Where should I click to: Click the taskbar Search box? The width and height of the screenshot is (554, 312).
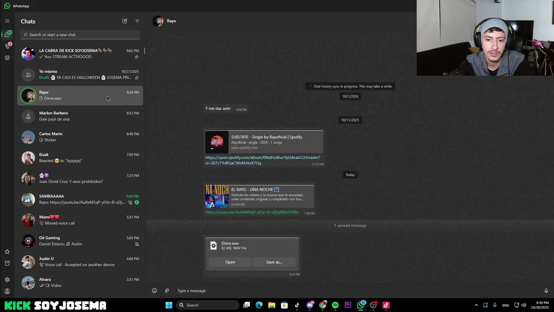[x=207, y=305]
